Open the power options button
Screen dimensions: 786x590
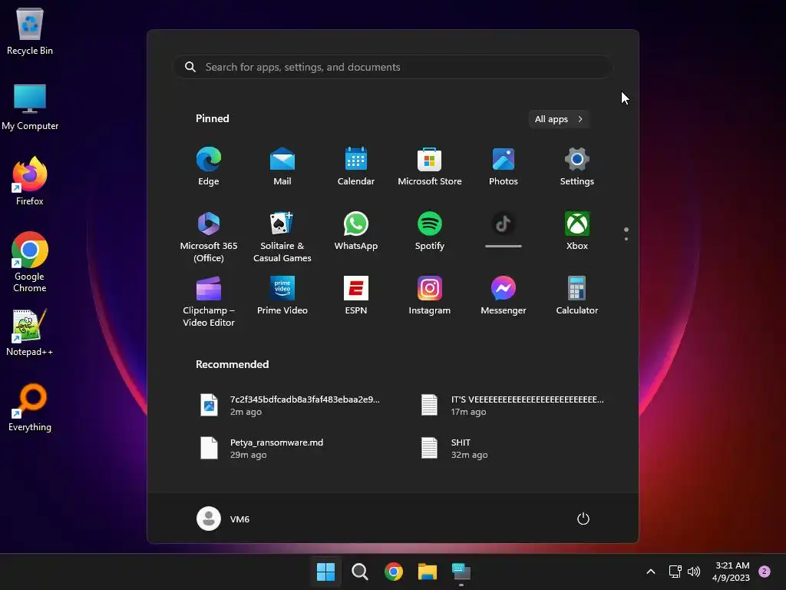tap(583, 519)
